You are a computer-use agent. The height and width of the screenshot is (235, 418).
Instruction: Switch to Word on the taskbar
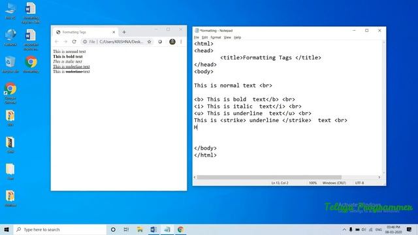pos(153,229)
